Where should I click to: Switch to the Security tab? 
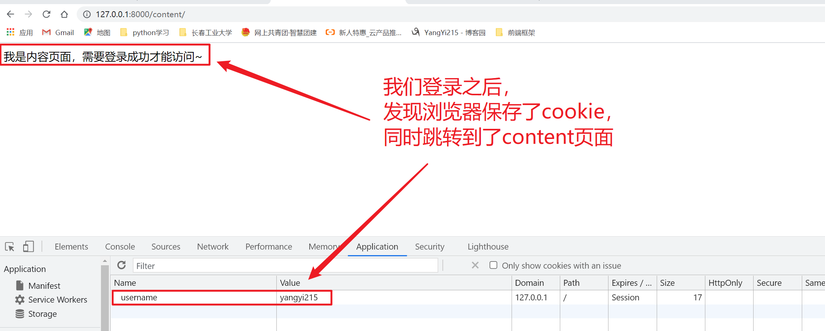coord(430,247)
